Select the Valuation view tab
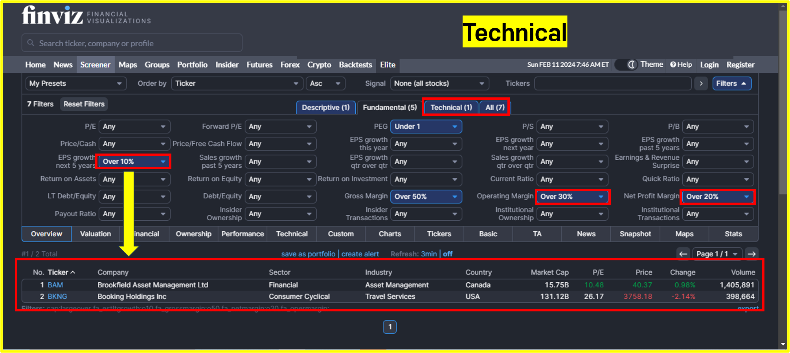Viewport: 790px width, 353px height. click(96, 234)
